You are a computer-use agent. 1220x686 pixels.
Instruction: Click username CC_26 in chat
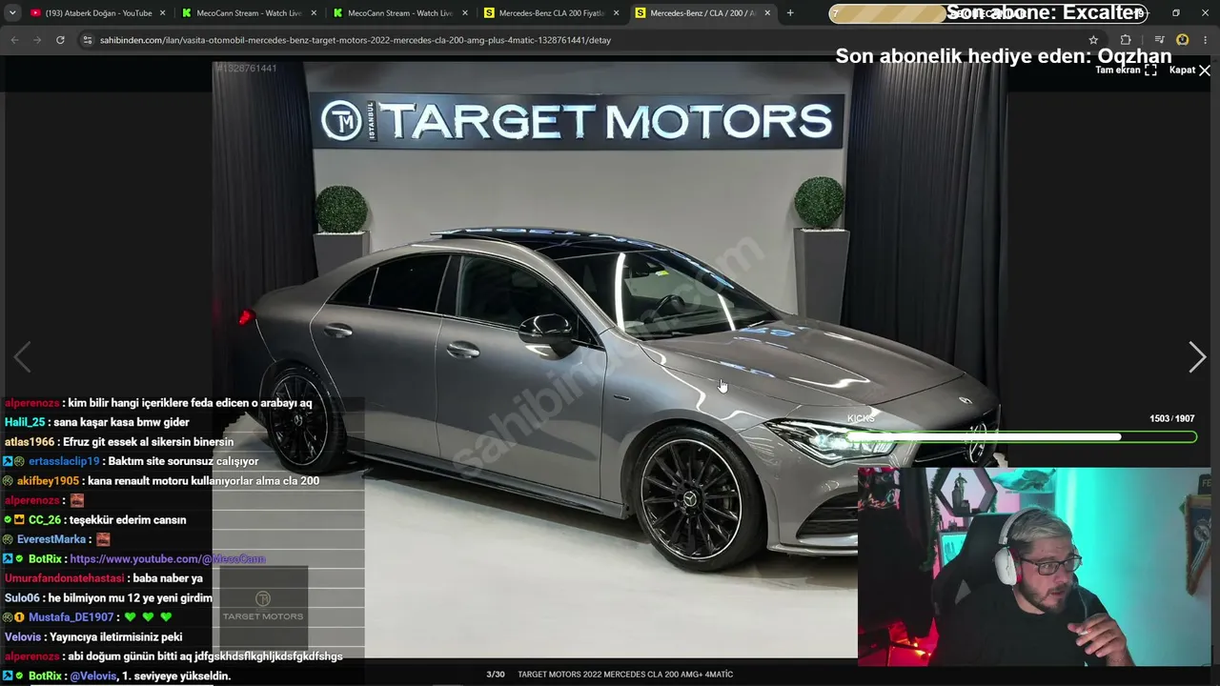click(45, 520)
